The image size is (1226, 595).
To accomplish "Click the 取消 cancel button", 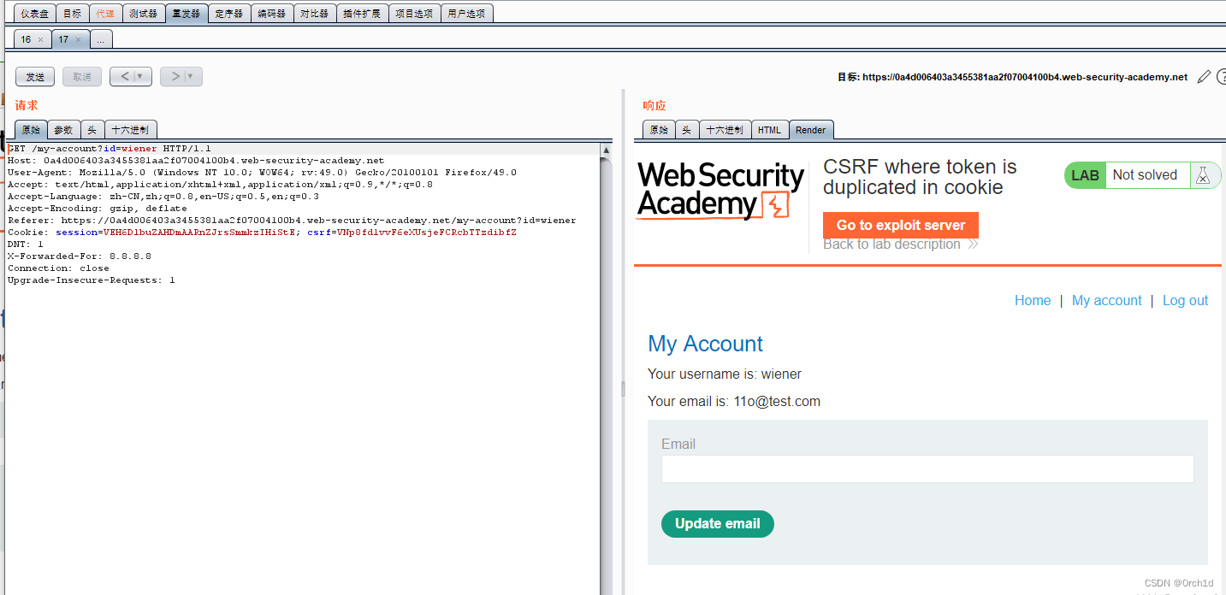I will (x=82, y=77).
